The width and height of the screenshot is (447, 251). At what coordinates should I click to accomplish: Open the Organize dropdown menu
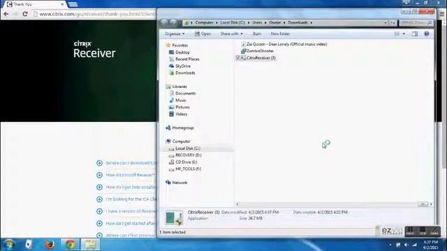pyautogui.click(x=175, y=34)
